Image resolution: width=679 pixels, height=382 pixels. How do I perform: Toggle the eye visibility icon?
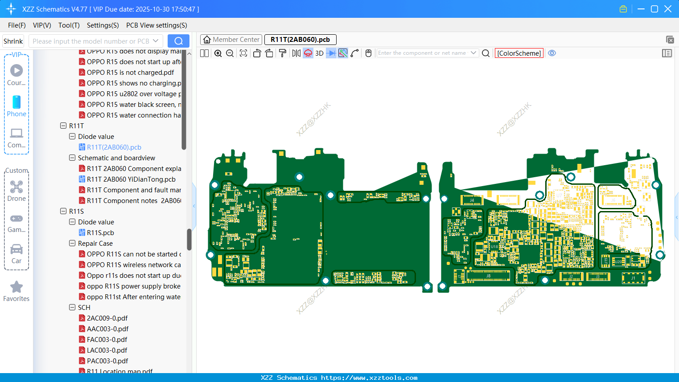click(x=552, y=53)
